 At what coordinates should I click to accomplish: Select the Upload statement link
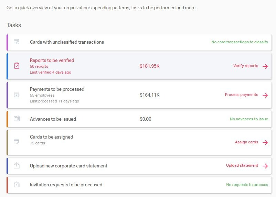click(242, 165)
